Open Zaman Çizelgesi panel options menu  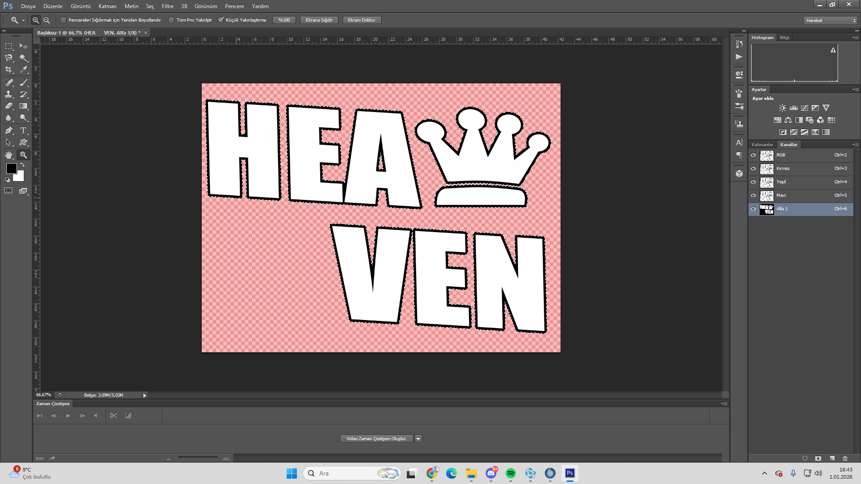pyautogui.click(x=724, y=404)
